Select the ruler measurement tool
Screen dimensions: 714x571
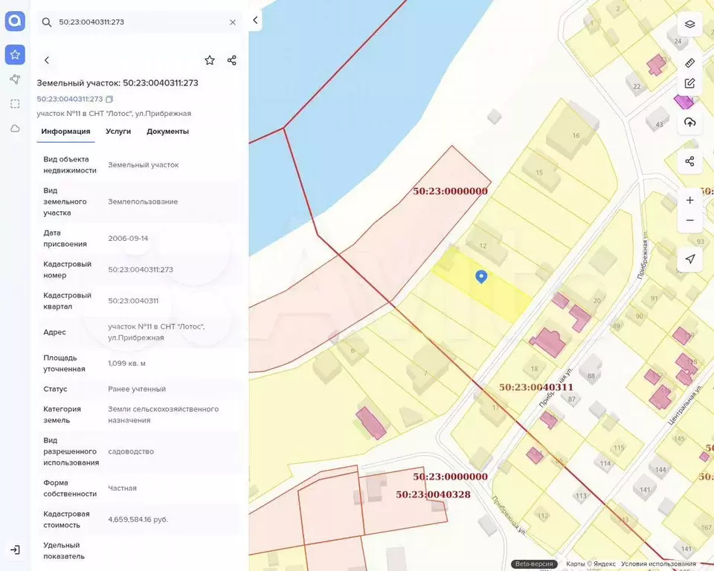pyautogui.click(x=690, y=63)
